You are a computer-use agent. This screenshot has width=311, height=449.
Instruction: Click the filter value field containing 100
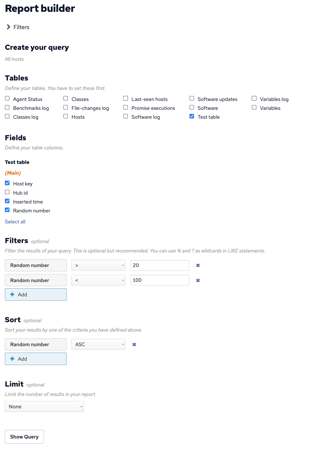(x=160, y=280)
